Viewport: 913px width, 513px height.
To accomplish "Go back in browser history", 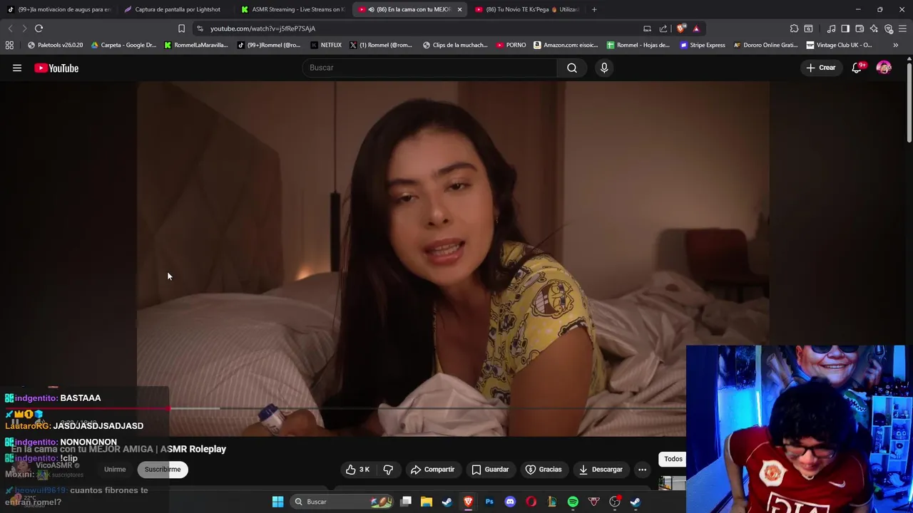I will (x=10, y=28).
